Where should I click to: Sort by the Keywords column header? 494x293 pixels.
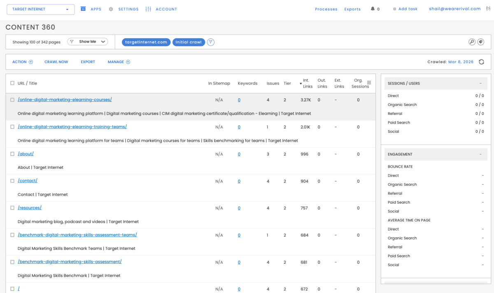247,83
